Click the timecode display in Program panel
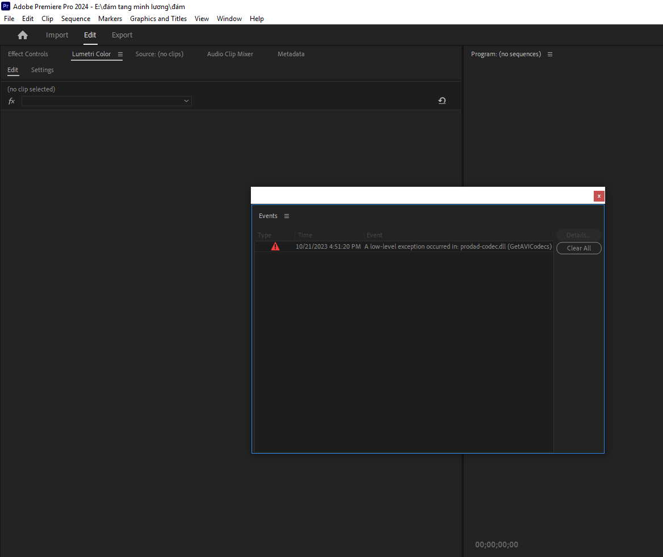Viewport: 663px width, 557px height. 496,544
